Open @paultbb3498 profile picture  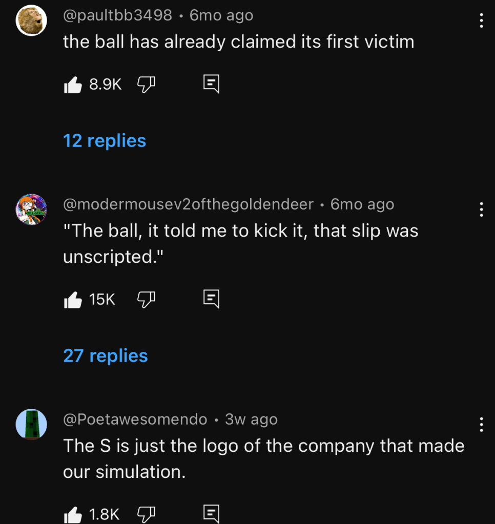(x=32, y=20)
